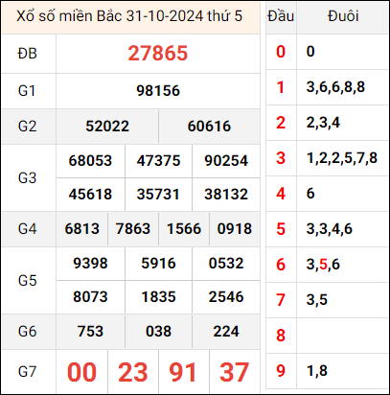This screenshot has height=395, width=390.
Task: Click the G2 number 60616
Action: point(209,126)
